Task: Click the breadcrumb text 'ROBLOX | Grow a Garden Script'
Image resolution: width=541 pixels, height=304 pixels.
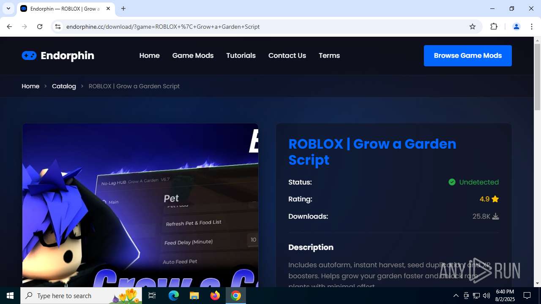Action: tap(134, 86)
